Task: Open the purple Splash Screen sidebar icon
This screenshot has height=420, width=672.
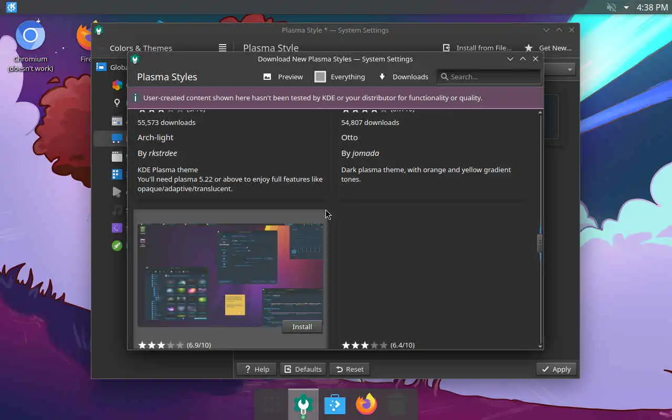Action: pyautogui.click(x=117, y=228)
